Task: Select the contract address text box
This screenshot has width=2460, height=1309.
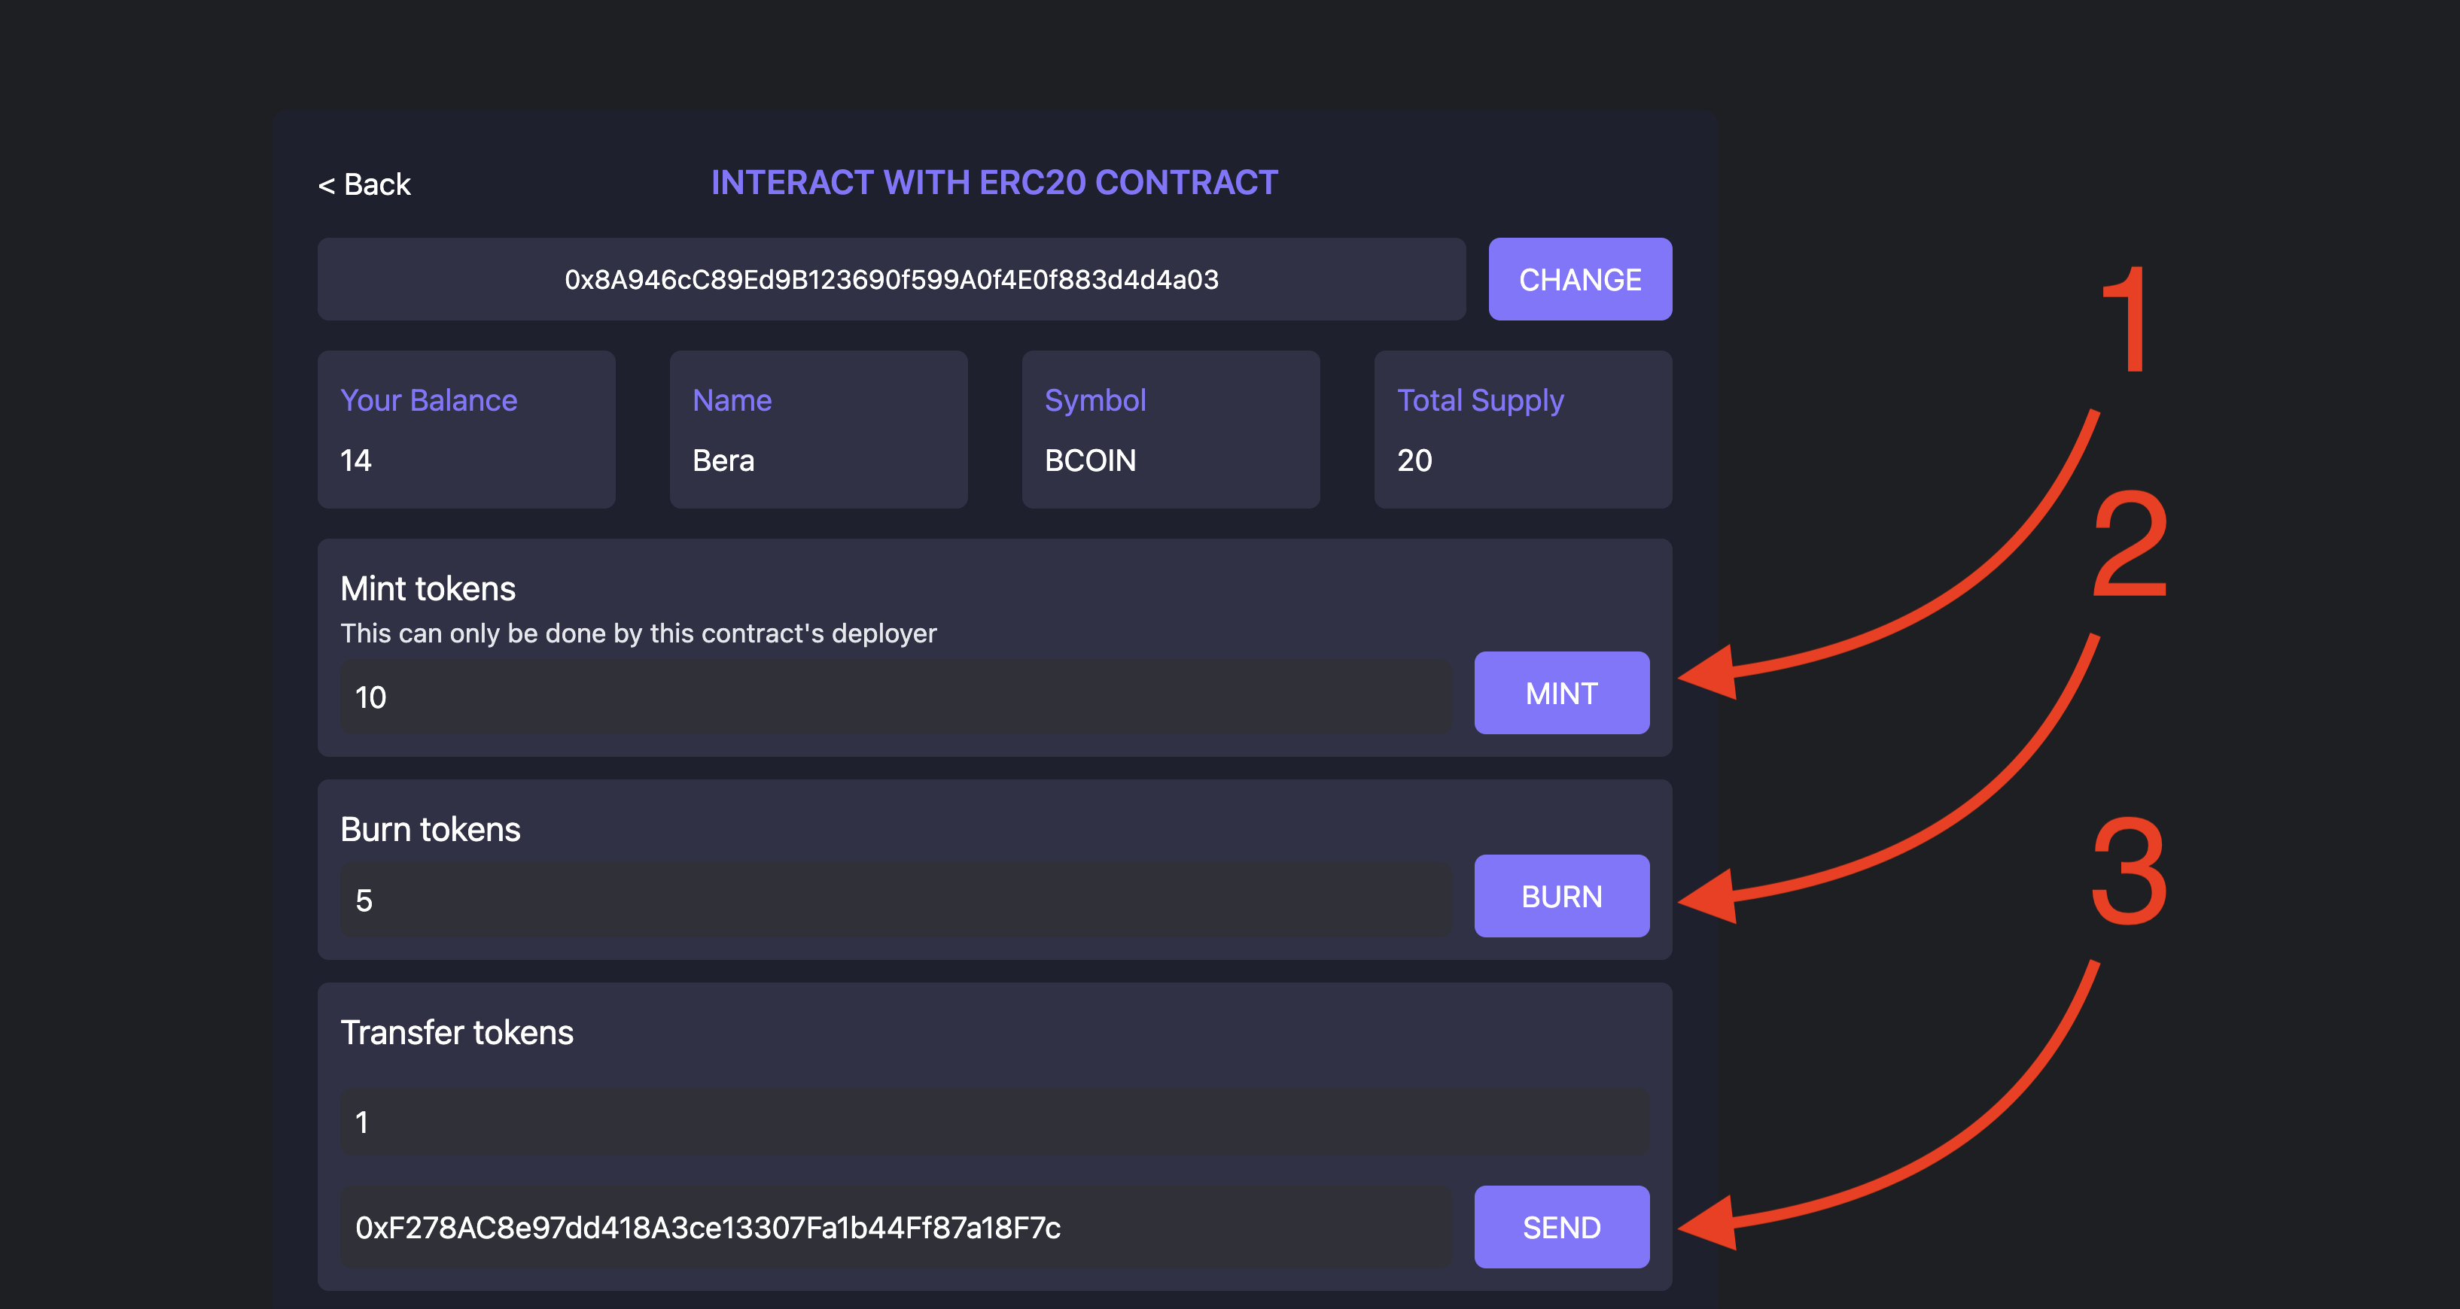Action: (x=890, y=280)
